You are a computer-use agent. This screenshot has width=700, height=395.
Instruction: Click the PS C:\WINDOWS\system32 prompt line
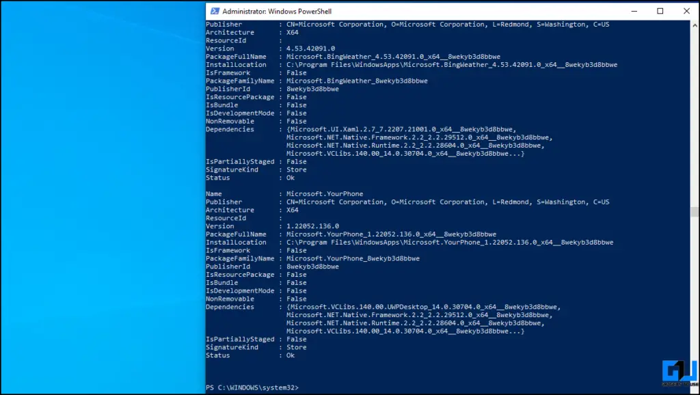(253, 387)
